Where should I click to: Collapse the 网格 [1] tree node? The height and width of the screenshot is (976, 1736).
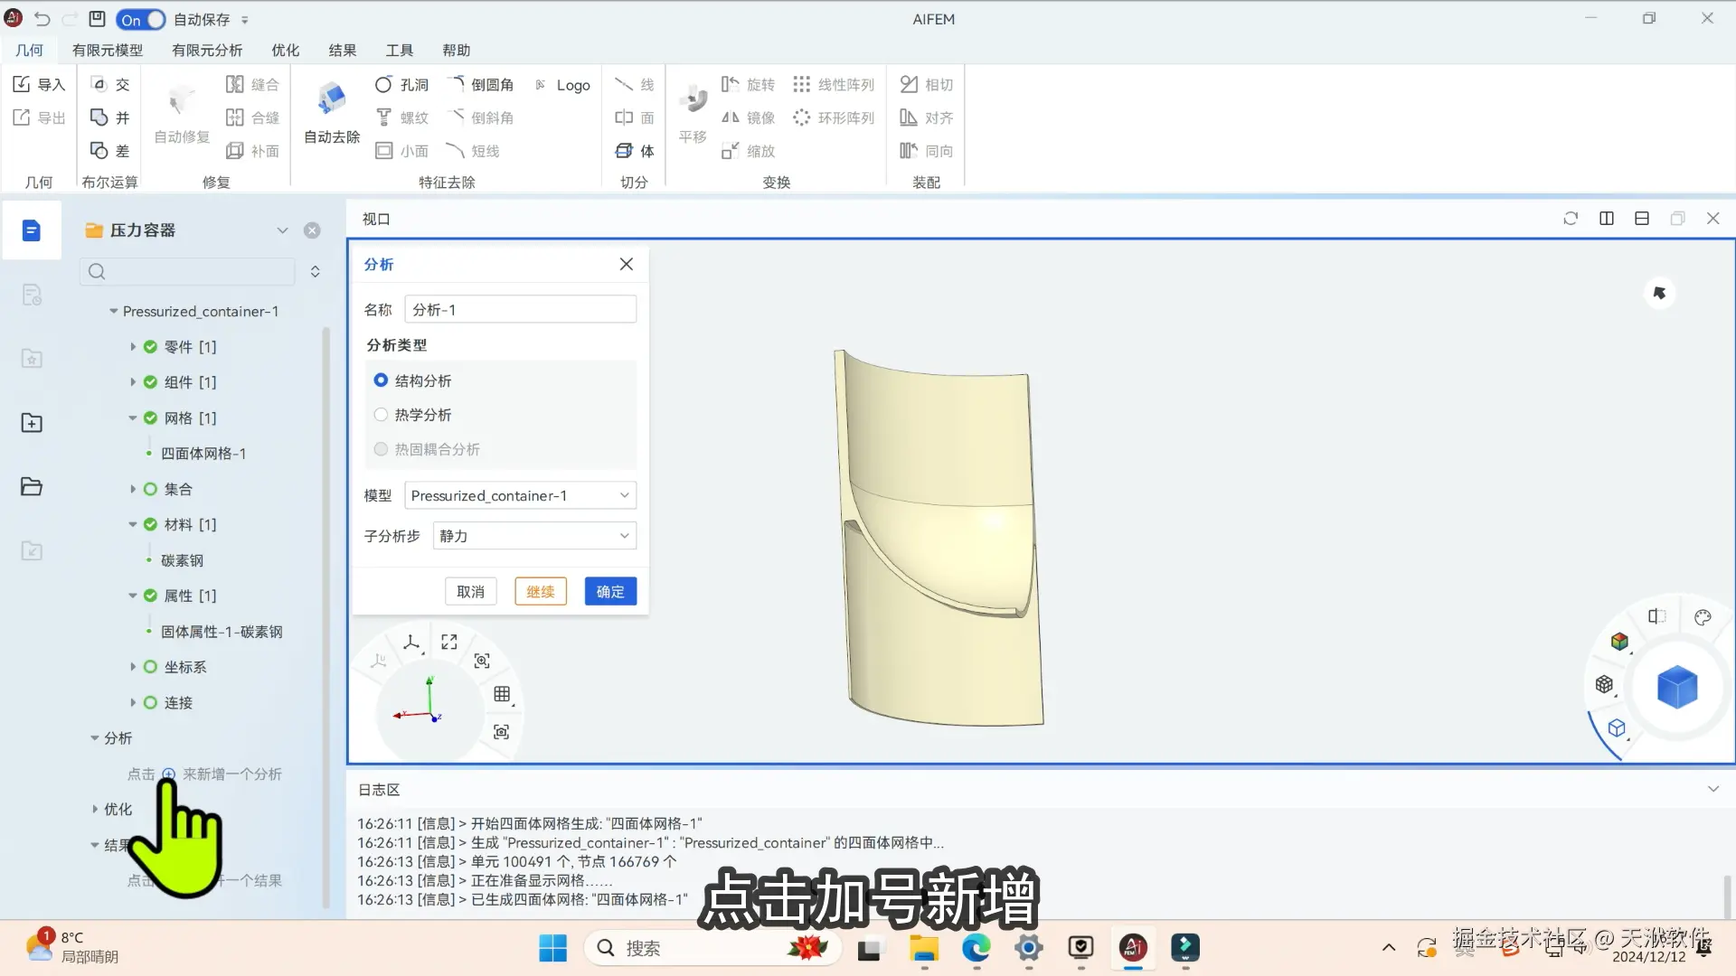[x=133, y=418]
